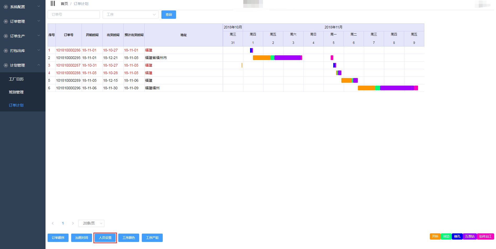Screen dimensions: 496x249
Task: Open the 20条/页 page size dropdown
Action: [x=91, y=223]
